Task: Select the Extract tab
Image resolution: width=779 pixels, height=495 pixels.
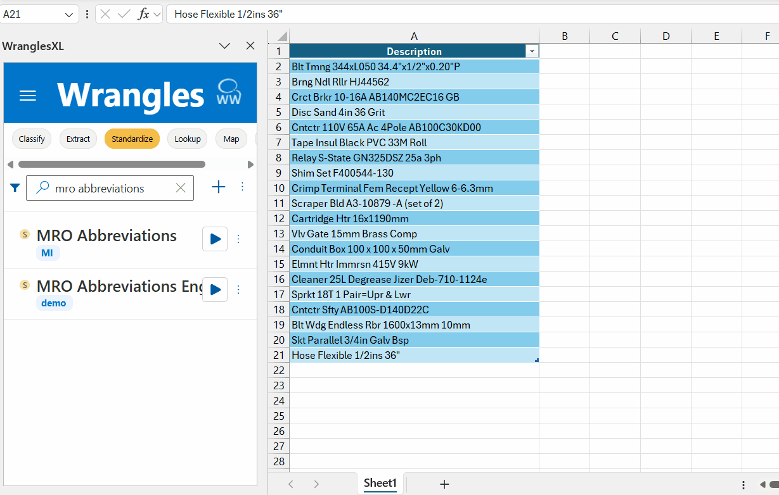Action: click(78, 139)
